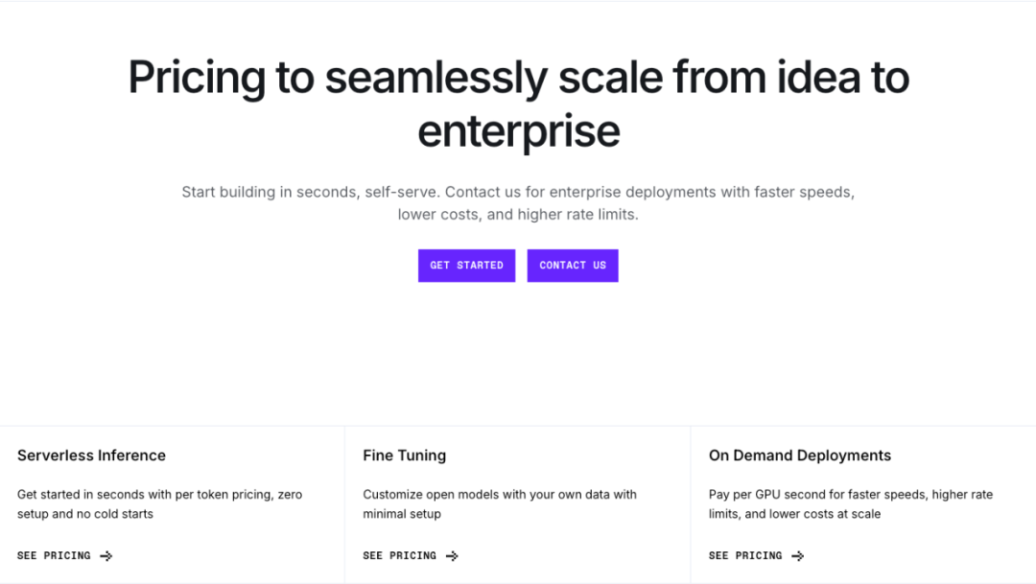Image resolution: width=1036 pixels, height=584 pixels.
Task: Select the On Demand Deployments card title
Action: [x=799, y=456]
